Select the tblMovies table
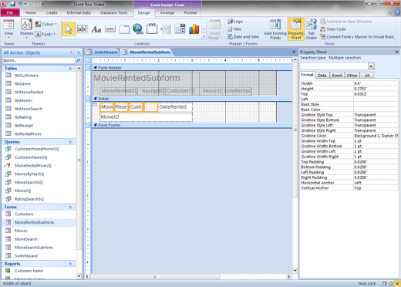The height and width of the screenshot is (287, 401). [23, 100]
